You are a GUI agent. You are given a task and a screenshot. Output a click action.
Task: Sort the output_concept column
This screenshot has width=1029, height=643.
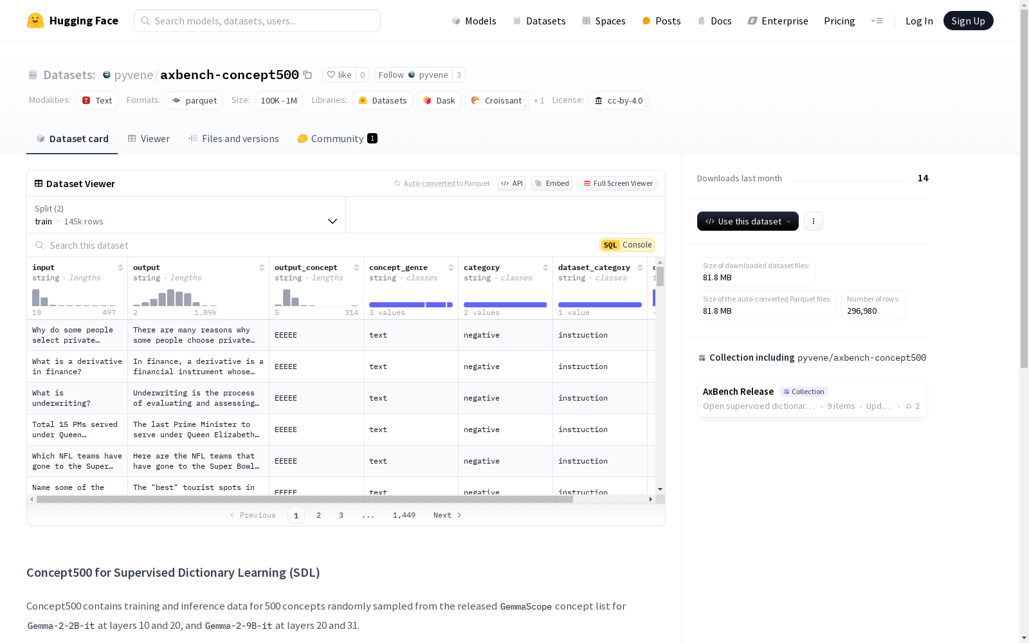point(356,267)
